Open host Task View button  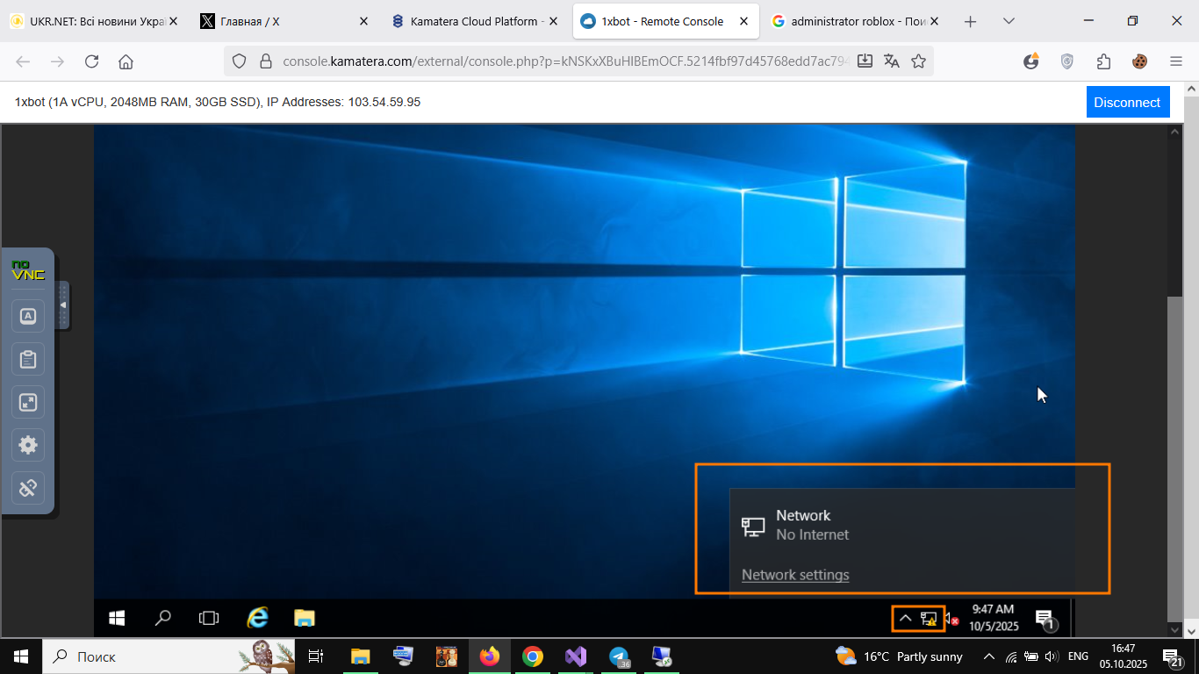coord(317,656)
